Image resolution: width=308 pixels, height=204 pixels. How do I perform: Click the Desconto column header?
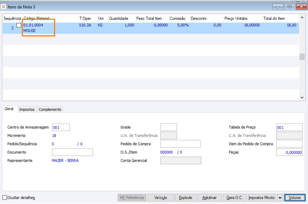click(206, 18)
